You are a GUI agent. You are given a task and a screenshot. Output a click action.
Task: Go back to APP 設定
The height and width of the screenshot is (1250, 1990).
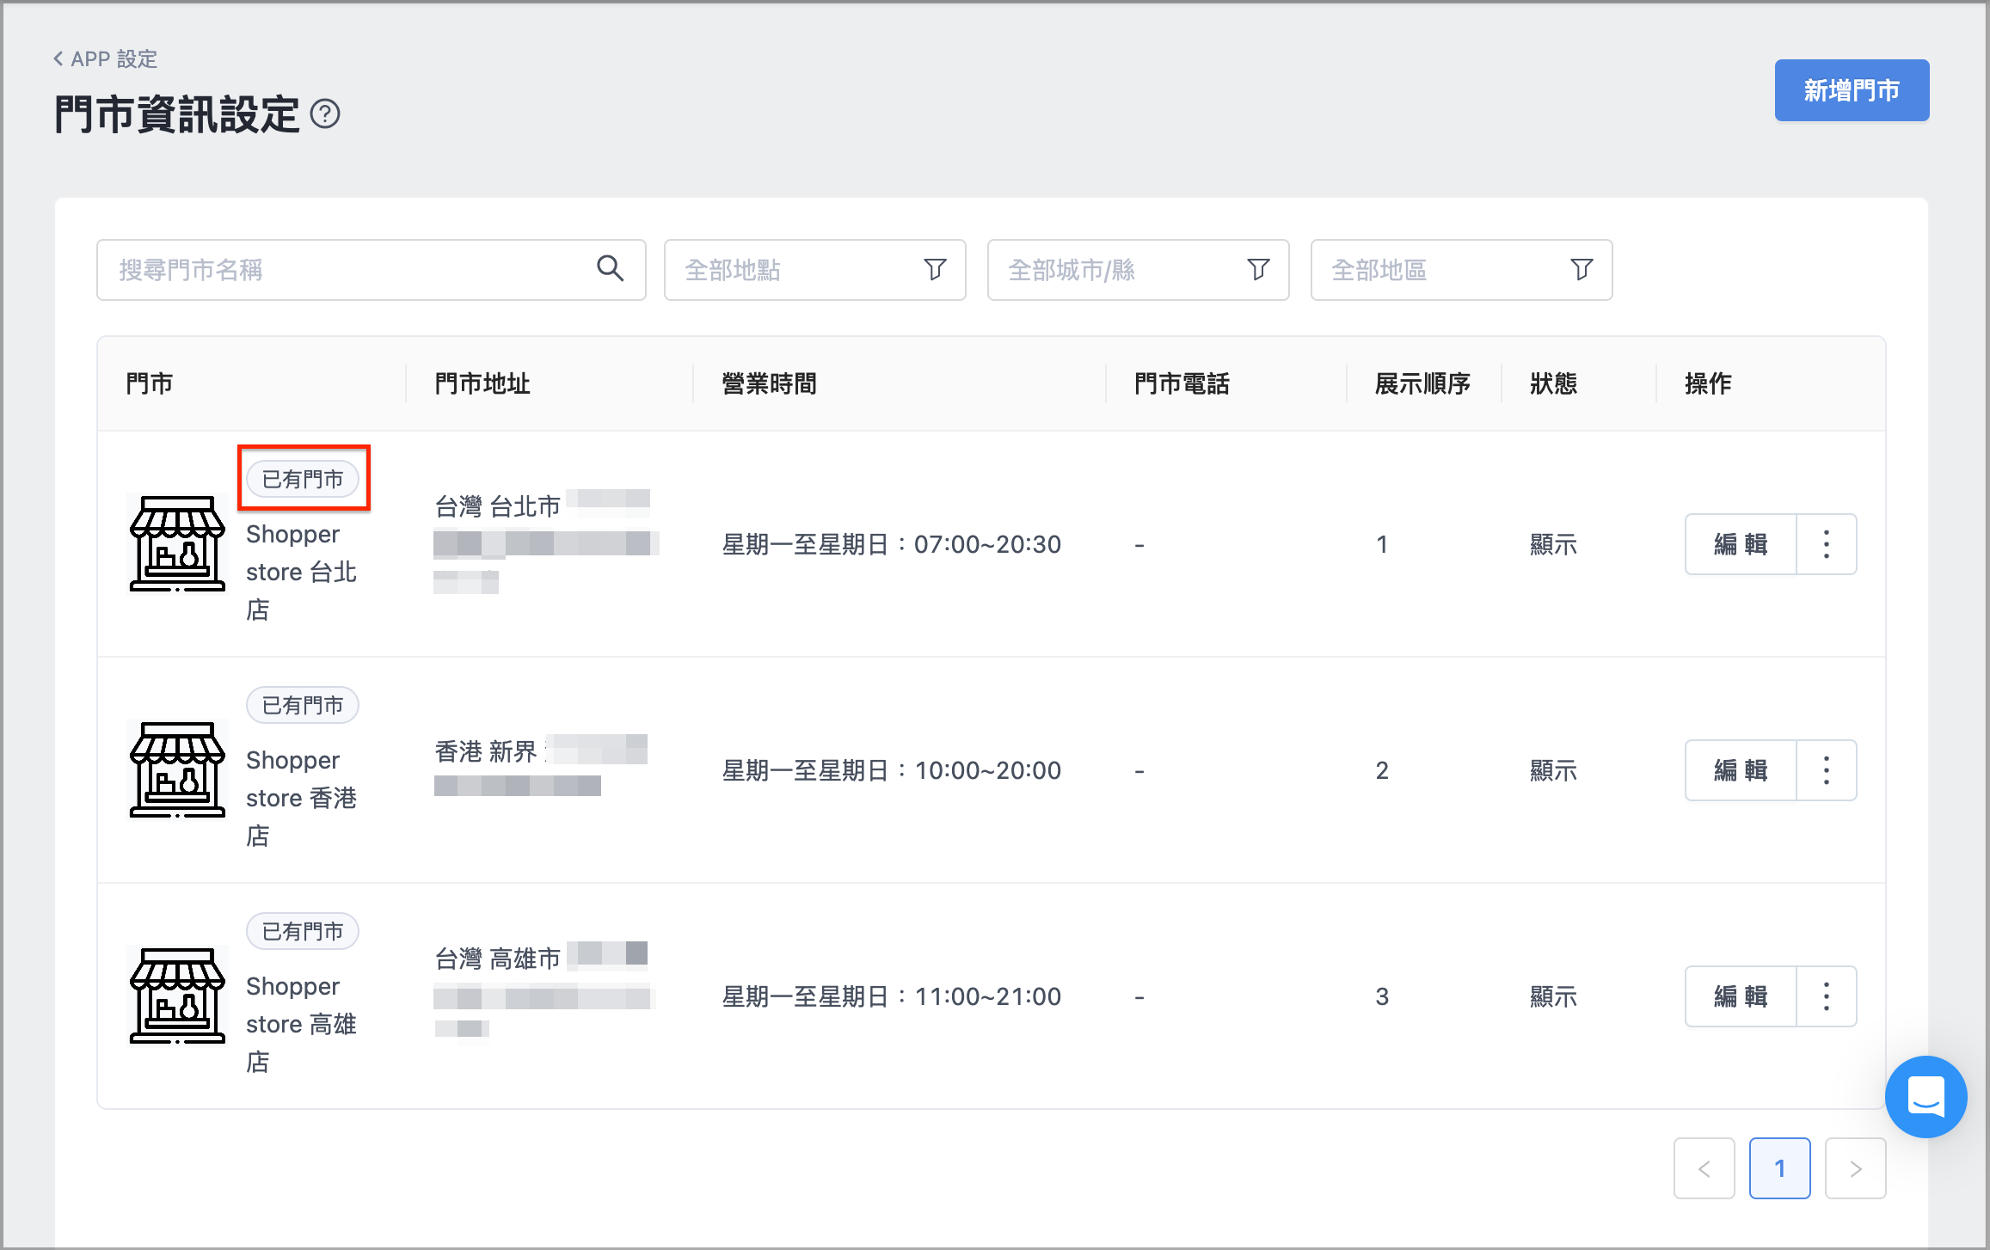(x=105, y=58)
